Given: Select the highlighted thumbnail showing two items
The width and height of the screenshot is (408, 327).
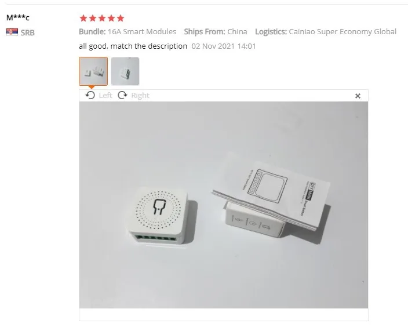Looking at the screenshot, I should coord(93,71).
